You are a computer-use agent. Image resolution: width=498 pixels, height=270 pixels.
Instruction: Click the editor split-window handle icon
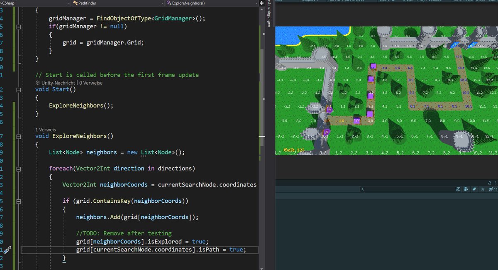[261, 3]
